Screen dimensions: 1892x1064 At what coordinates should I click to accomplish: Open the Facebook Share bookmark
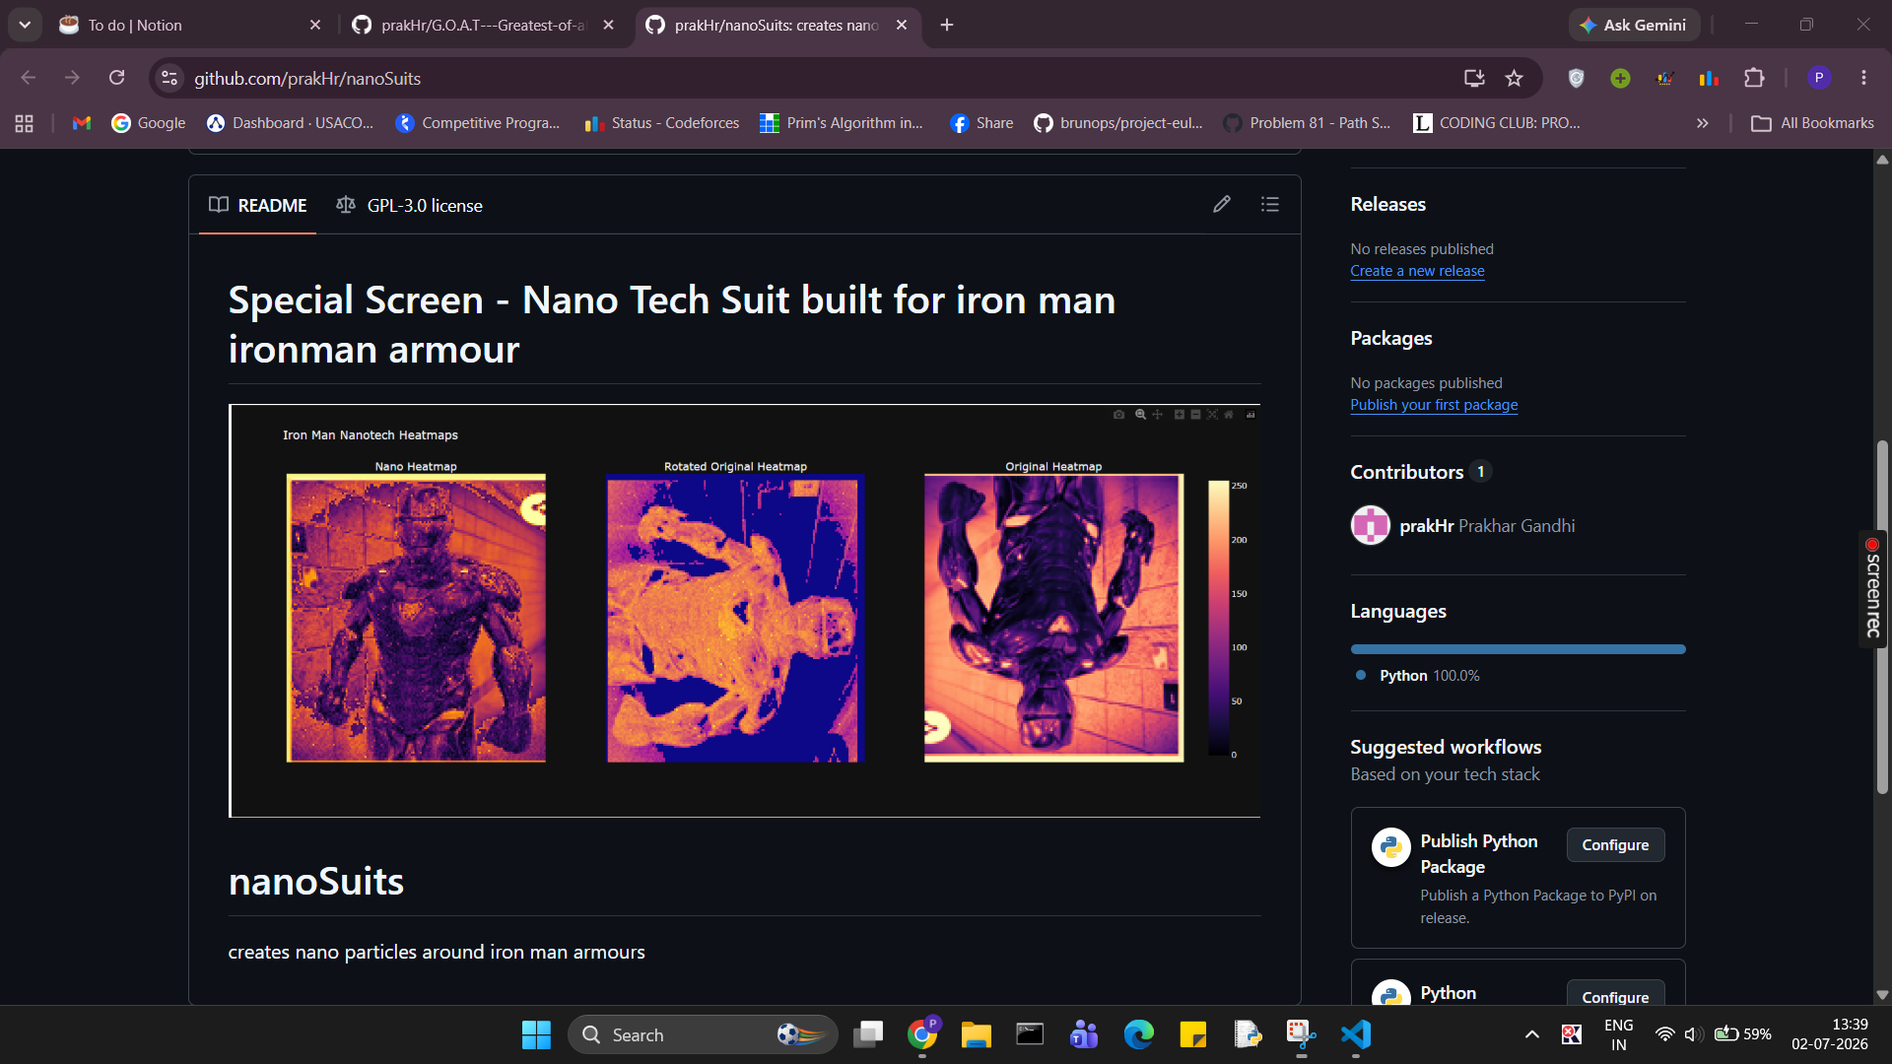982,123
